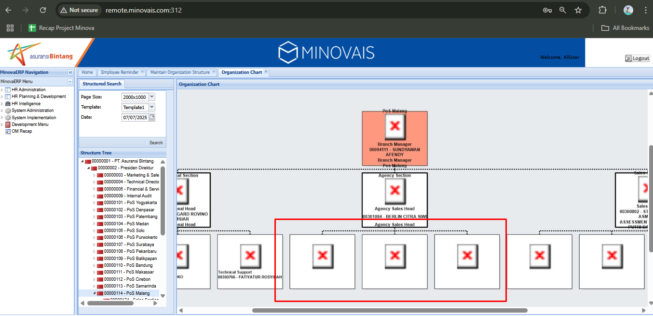Open Chrome extensions puzzle icon

click(602, 10)
